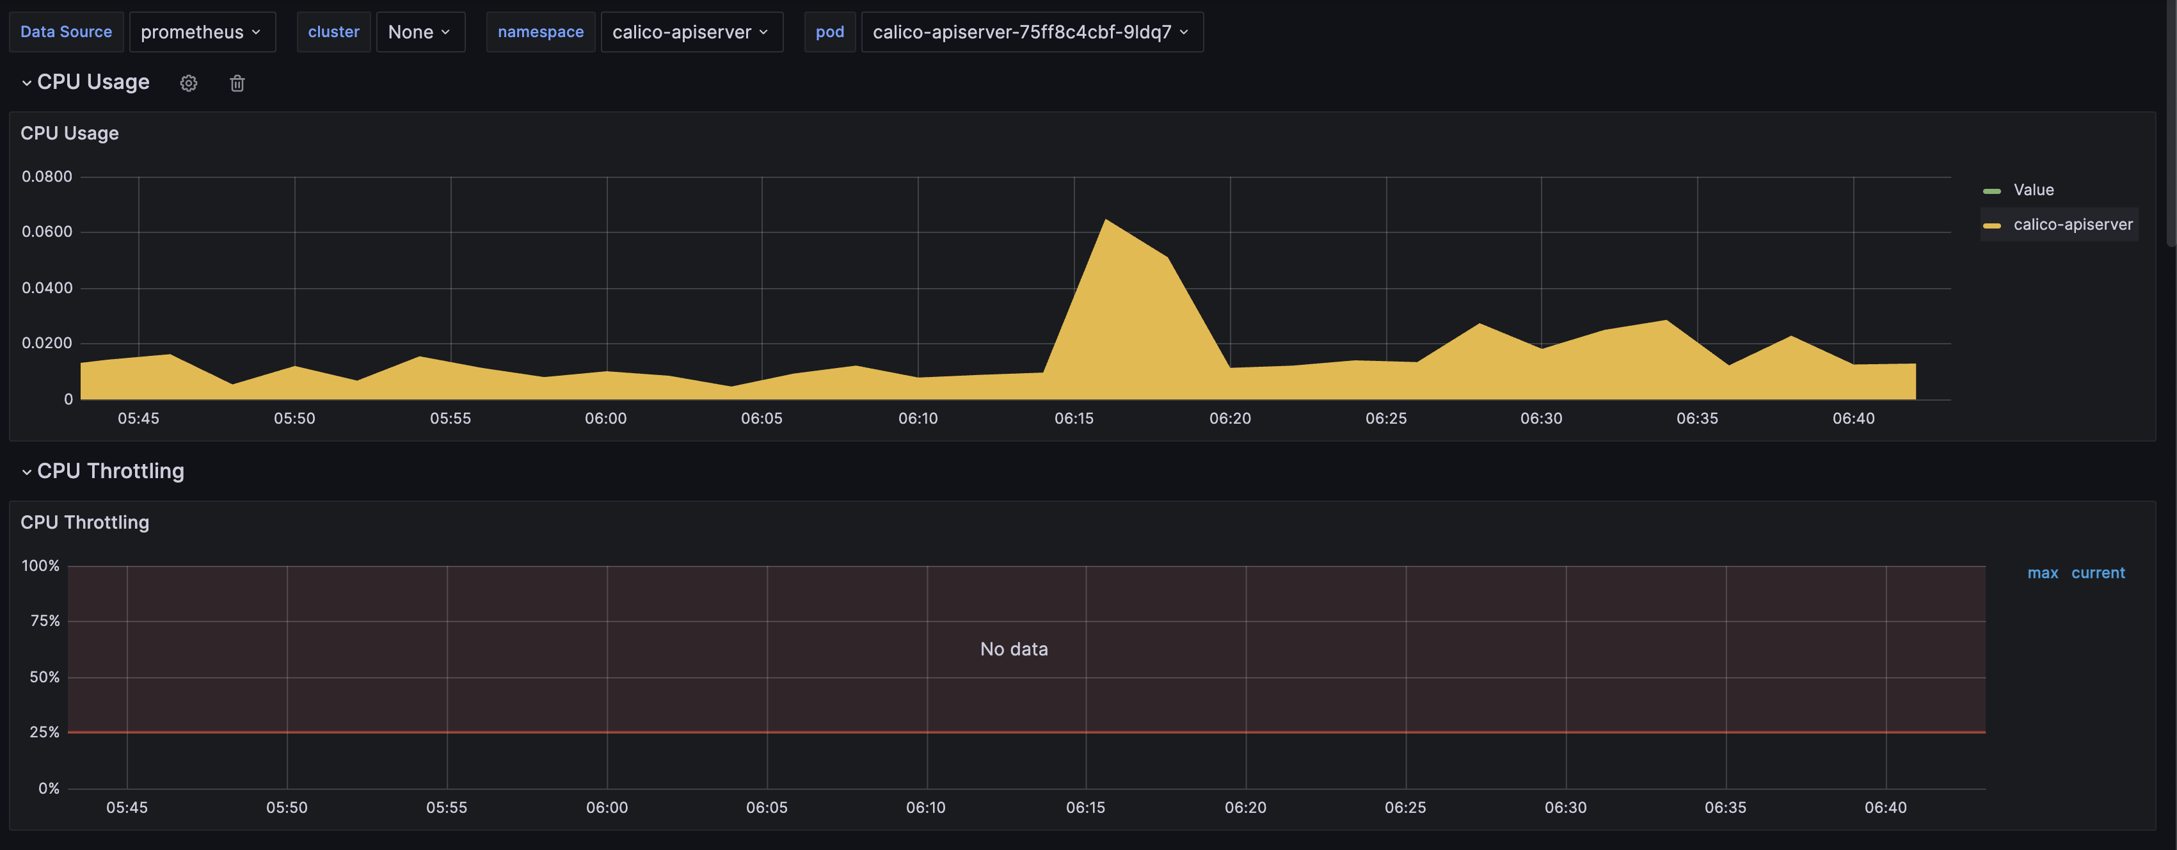Screen dimensions: 2177x850
Task: Open the calico-apiserver namespace dropdown
Action: pos(690,32)
